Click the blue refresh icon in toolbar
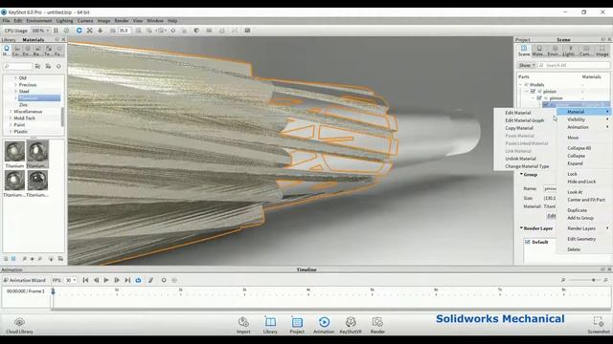 tap(79, 31)
